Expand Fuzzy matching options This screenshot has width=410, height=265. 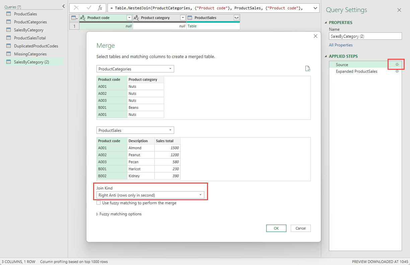pyautogui.click(x=119, y=214)
